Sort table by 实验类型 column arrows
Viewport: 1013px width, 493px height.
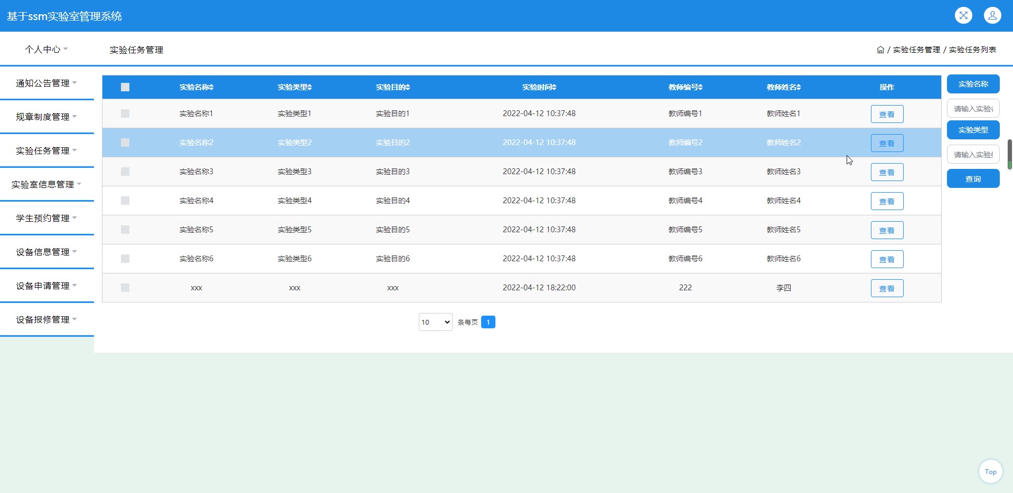(x=309, y=87)
